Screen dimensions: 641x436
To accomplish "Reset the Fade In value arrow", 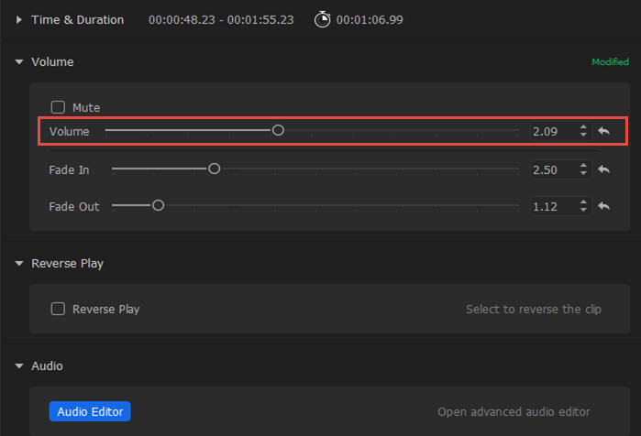I will tap(603, 169).
